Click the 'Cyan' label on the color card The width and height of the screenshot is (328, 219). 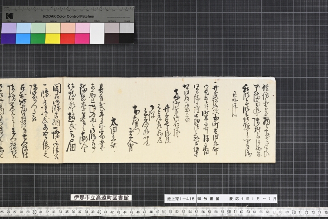point(24,21)
